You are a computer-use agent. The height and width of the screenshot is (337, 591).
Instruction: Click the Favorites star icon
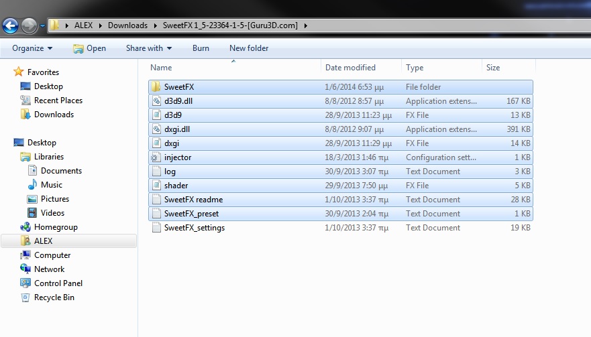pyautogui.click(x=19, y=72)
